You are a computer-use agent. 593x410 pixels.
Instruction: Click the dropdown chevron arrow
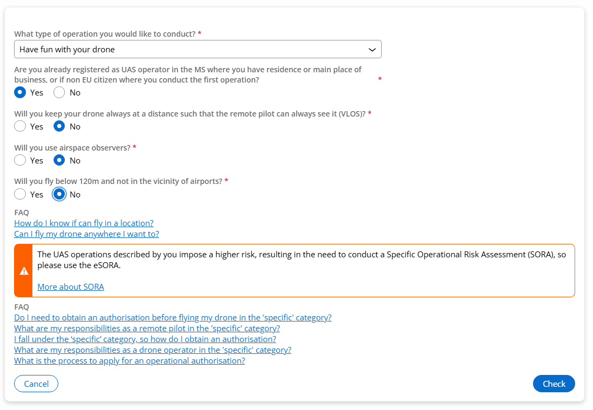pos(372,50)
